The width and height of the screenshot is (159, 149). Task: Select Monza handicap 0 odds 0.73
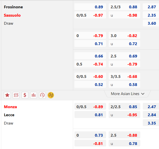tap(90, 135)
